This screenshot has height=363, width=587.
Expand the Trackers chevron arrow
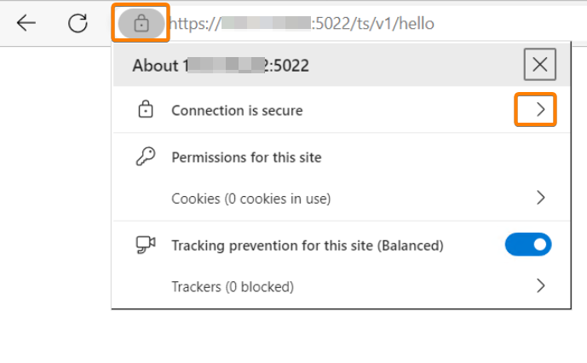pos(540,286)
